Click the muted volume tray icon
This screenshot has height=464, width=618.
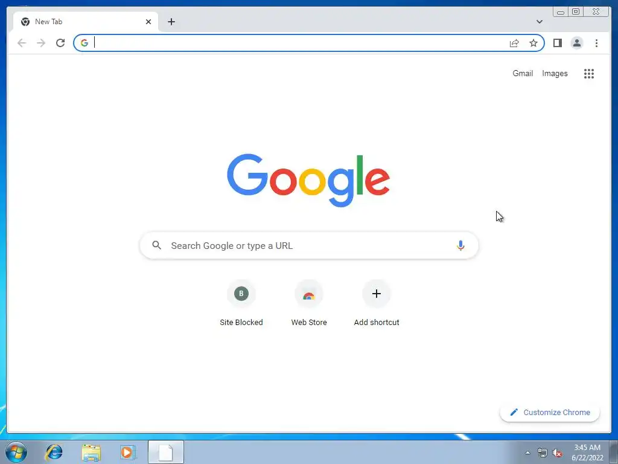point(557,453)
